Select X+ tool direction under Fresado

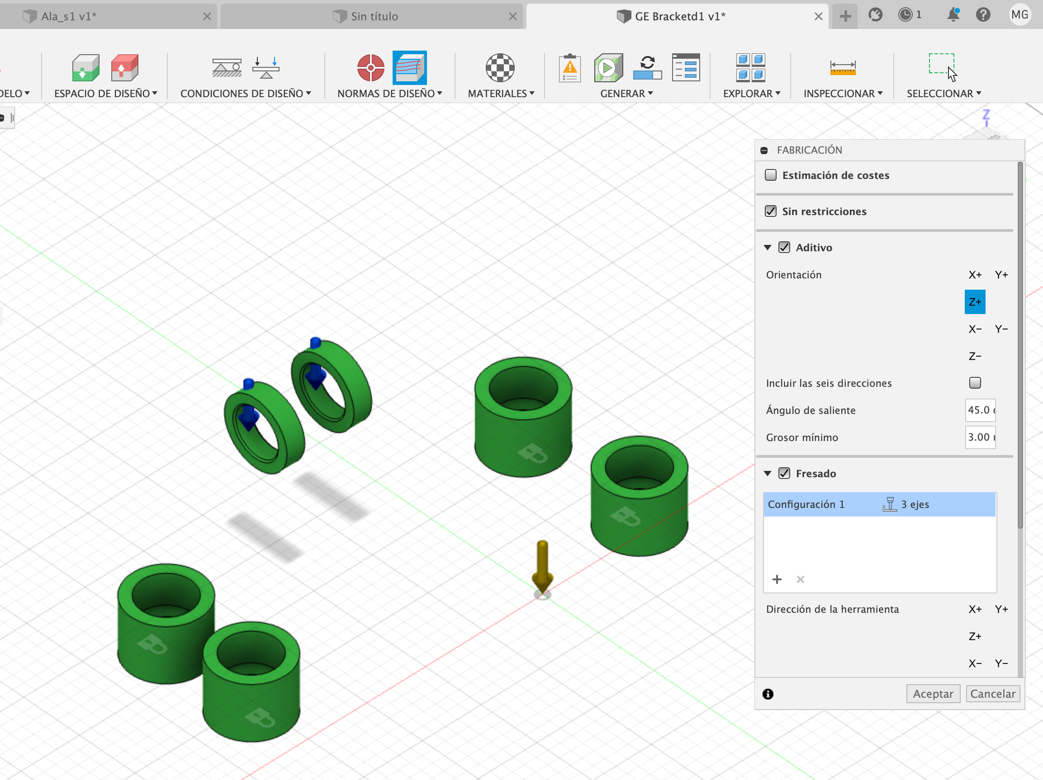975,609
